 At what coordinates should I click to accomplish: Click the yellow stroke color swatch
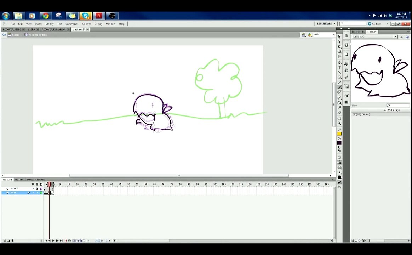tap(339, 134)
